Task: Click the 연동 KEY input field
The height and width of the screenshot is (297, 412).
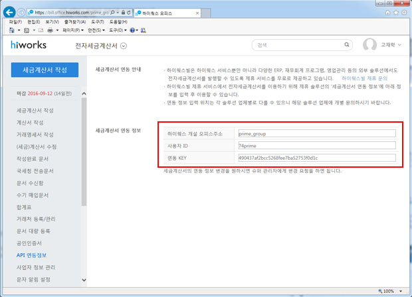Action: point(317,158)
